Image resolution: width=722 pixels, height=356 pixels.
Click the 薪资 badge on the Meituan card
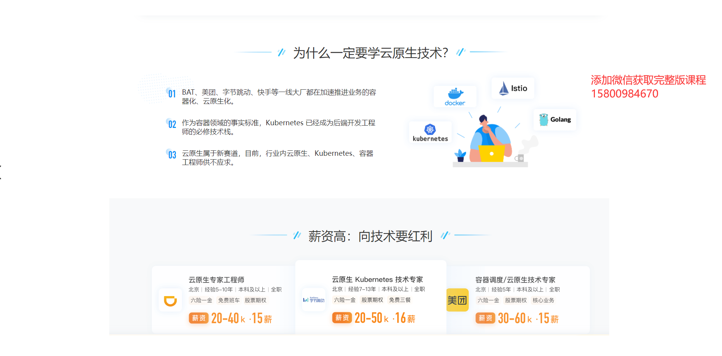click(x=486, y=318)
